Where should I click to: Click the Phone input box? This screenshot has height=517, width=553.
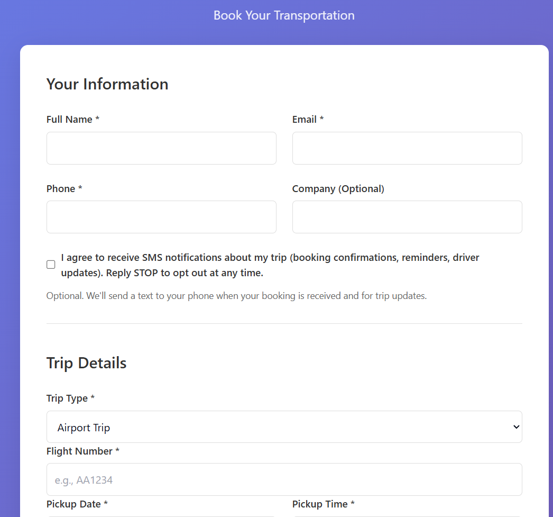[161, 217]
